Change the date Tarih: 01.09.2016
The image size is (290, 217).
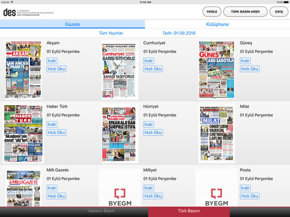point(179,33)
